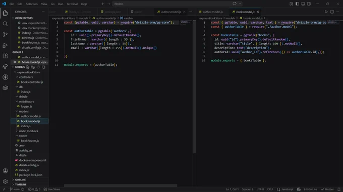Toggle the Secondary Side Bar visibility

coord(309,4)
